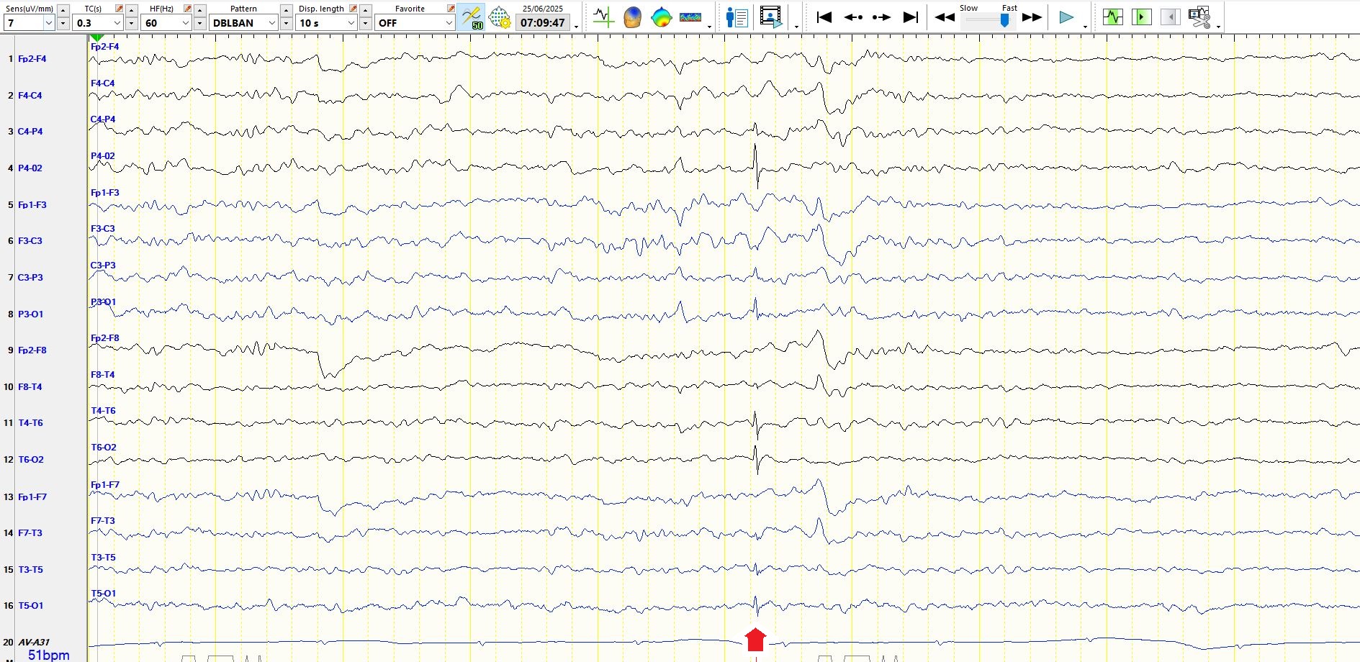Select channel 10 F8-T4 label
This screenshot has height=662, width=1360.
30,387
